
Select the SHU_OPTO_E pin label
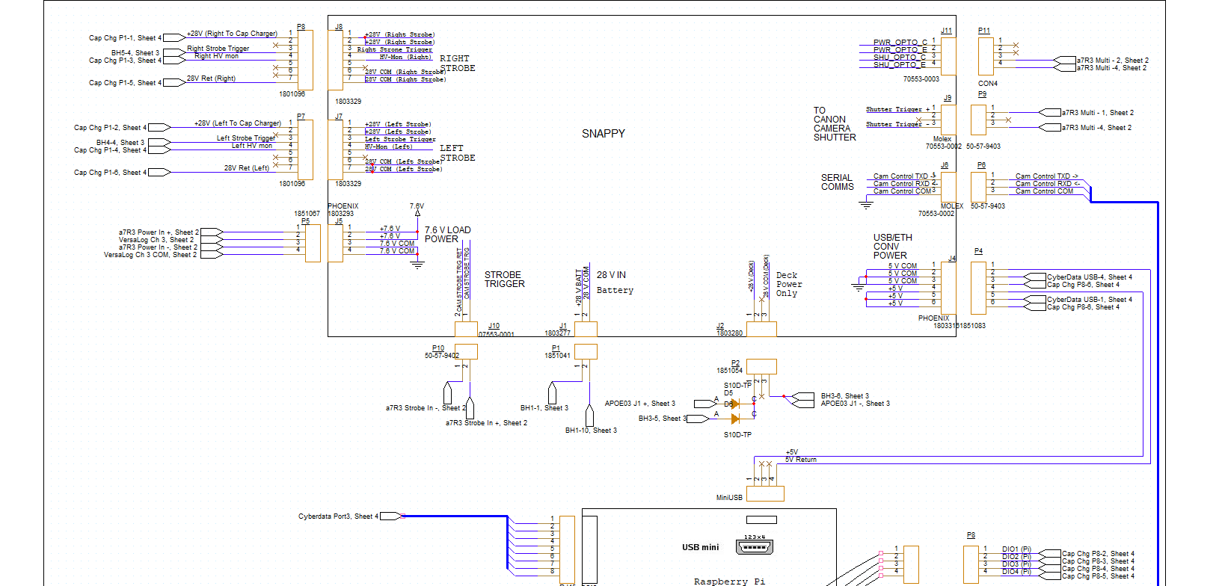pos(900,65)
